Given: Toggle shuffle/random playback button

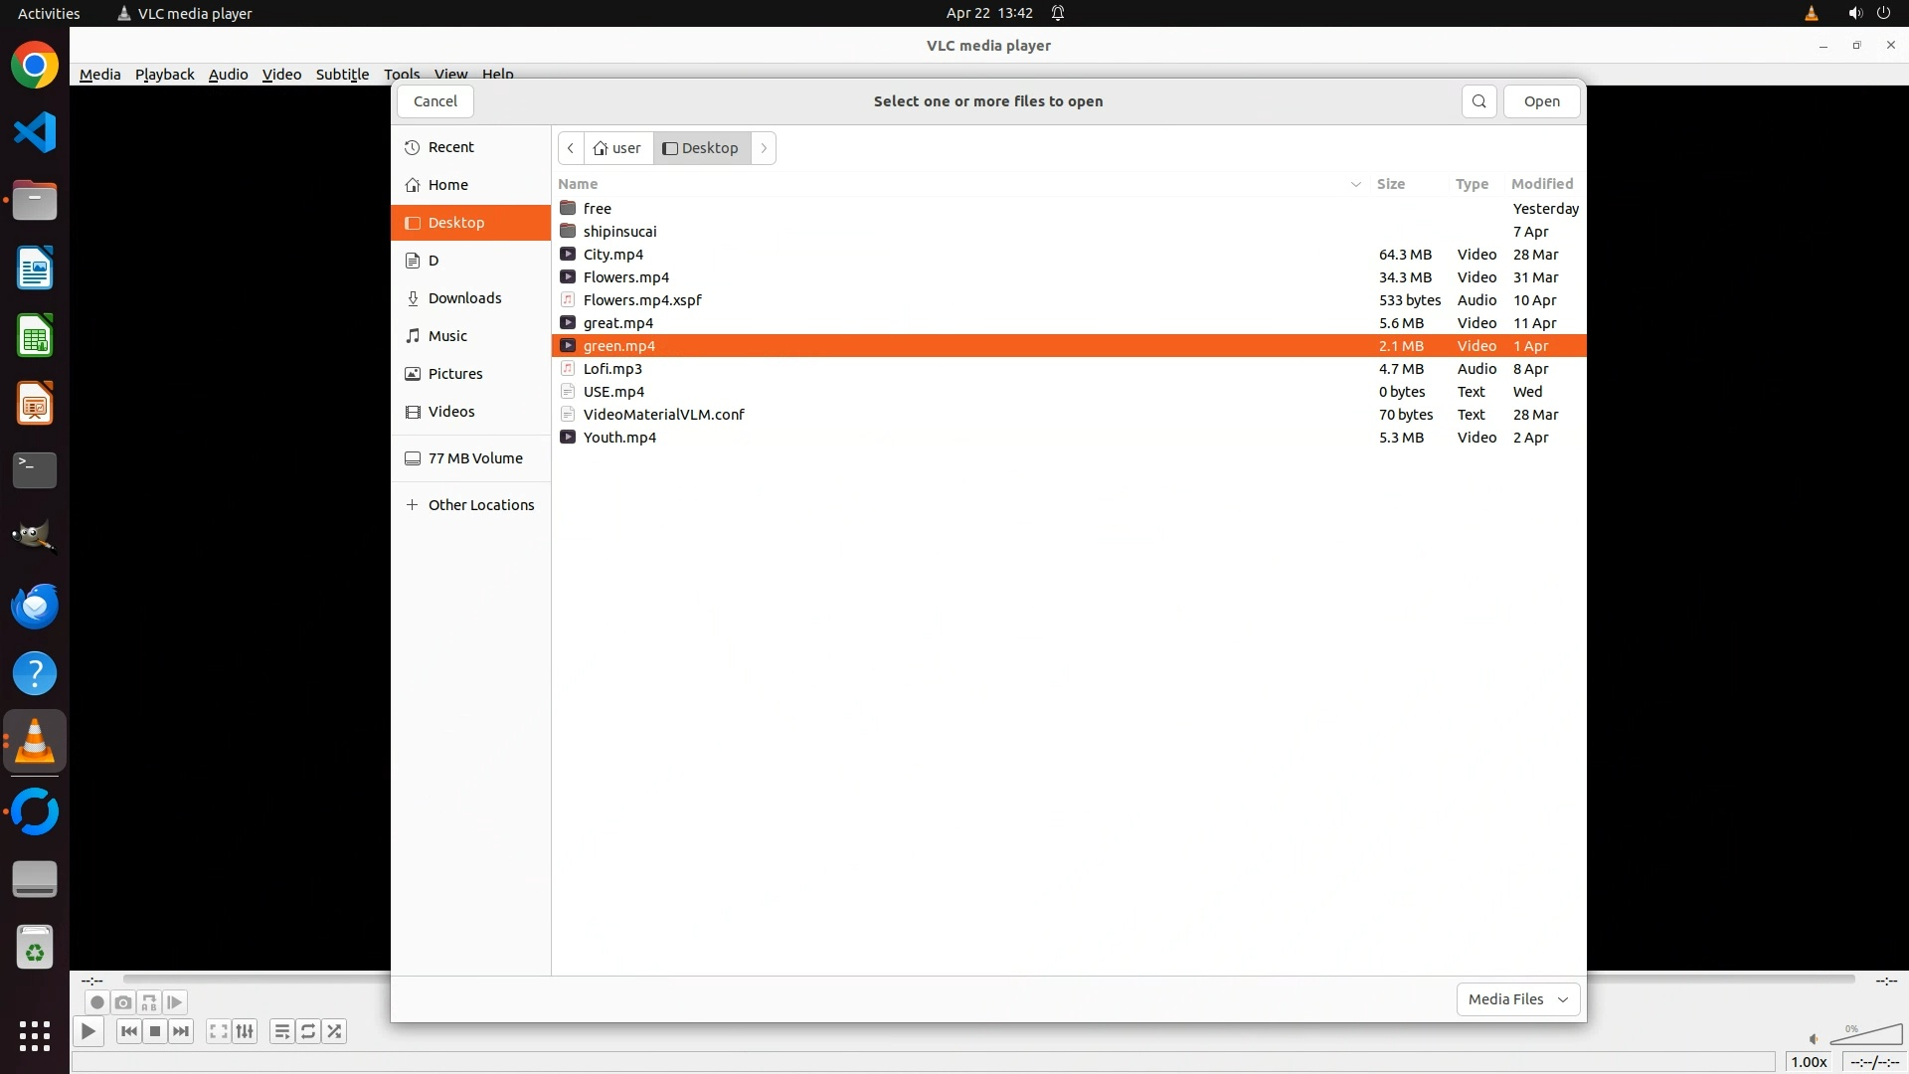Looking at the screenshot, I should click(335, 1031).
